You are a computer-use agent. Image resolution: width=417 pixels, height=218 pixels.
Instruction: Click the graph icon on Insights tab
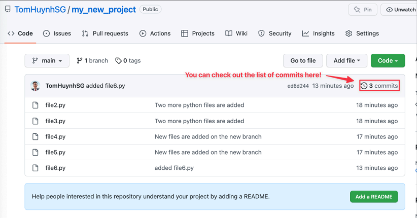point(305,33)
